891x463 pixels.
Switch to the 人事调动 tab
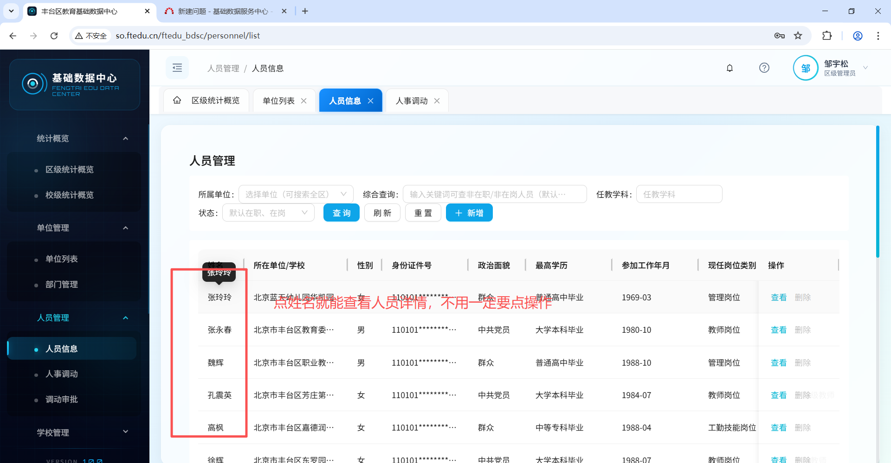[x=411, y=101]
